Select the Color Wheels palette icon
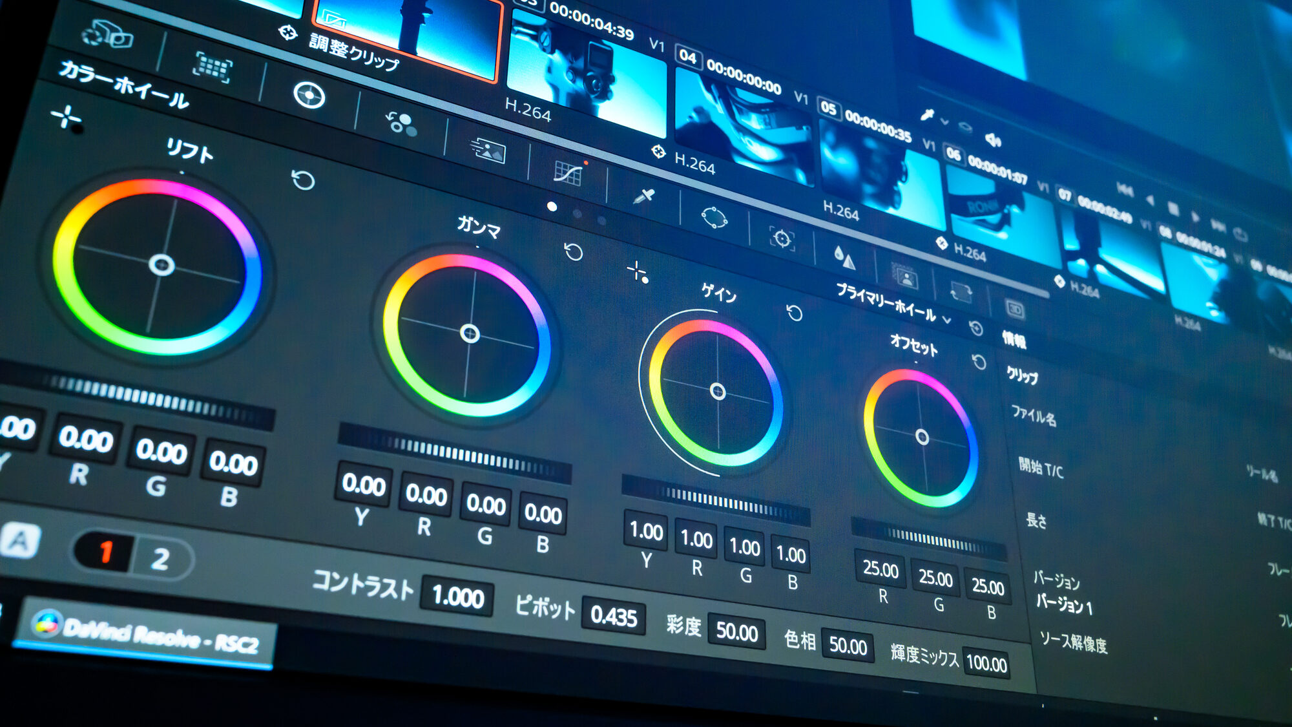The image size is (1292, 727). pyautogui.click(x=309, y=96)
